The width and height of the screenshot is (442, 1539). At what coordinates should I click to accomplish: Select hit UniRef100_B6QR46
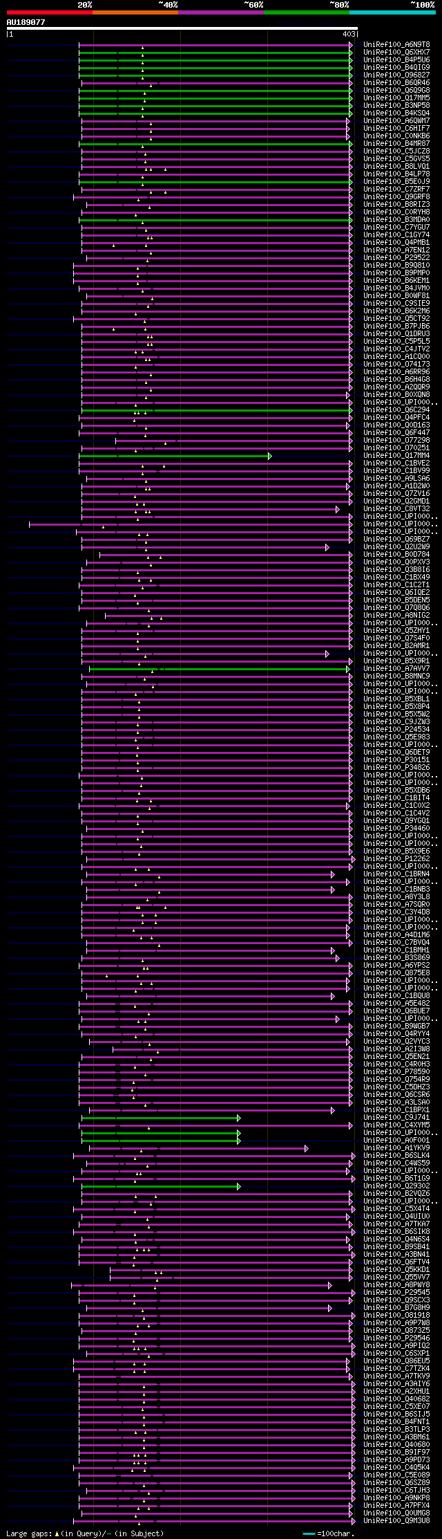pyautogui.click(x=396, y=82)
